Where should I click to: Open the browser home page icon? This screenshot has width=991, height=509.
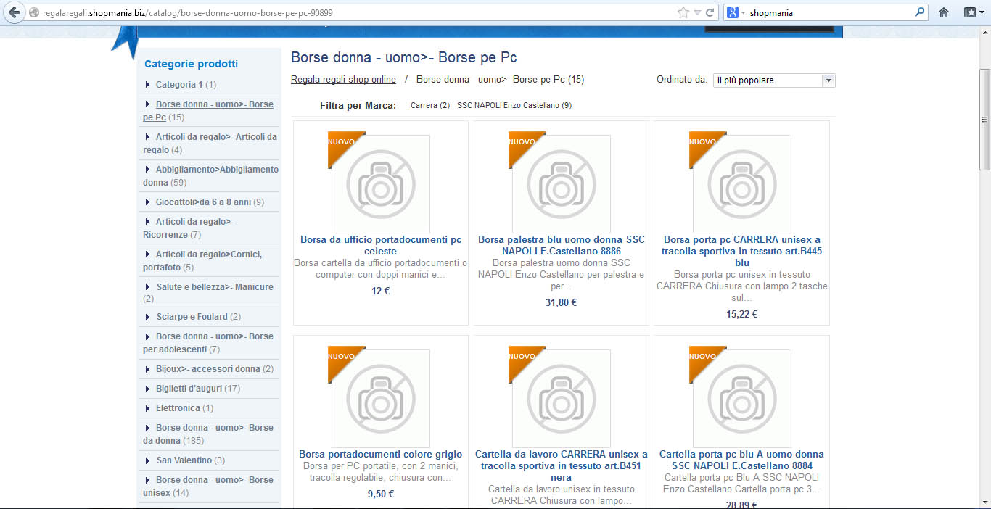click(944, 12)
